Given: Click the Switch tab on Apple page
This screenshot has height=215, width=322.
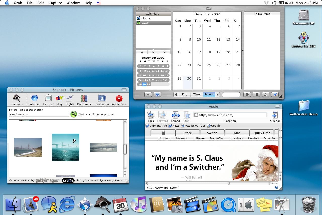Looking at the screenshot, I should [x=212, y=133].
